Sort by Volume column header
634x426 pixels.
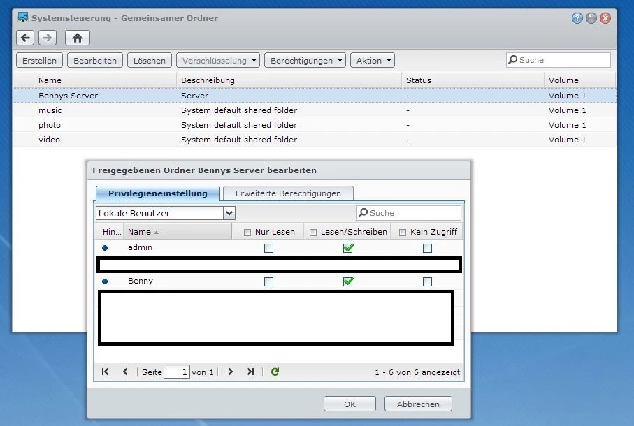(579, 80)
